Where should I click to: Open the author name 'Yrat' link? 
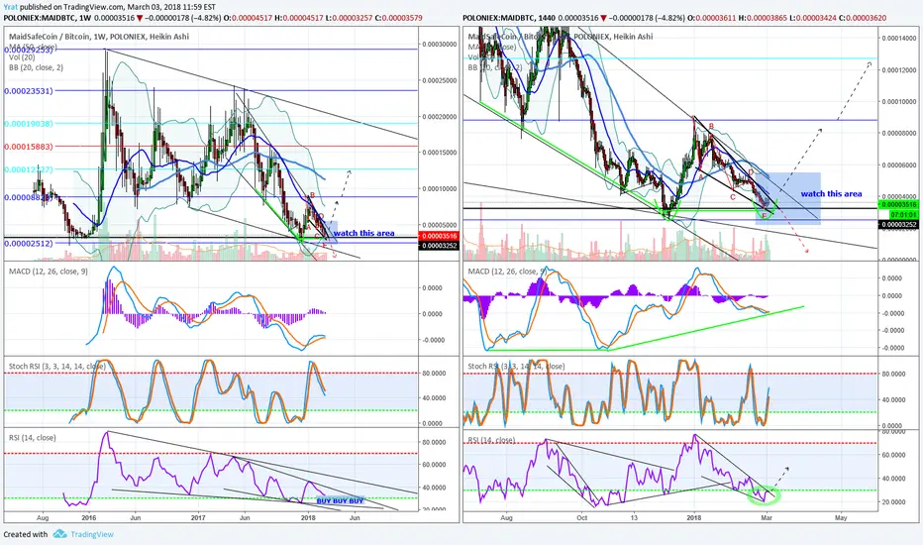tap(10, 7)
